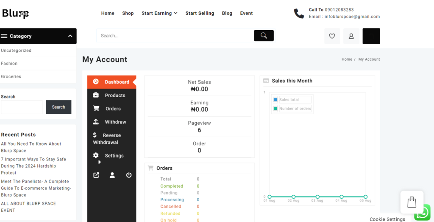Open the Fashion category link
The image size is (434, 222).
(9, 64)
